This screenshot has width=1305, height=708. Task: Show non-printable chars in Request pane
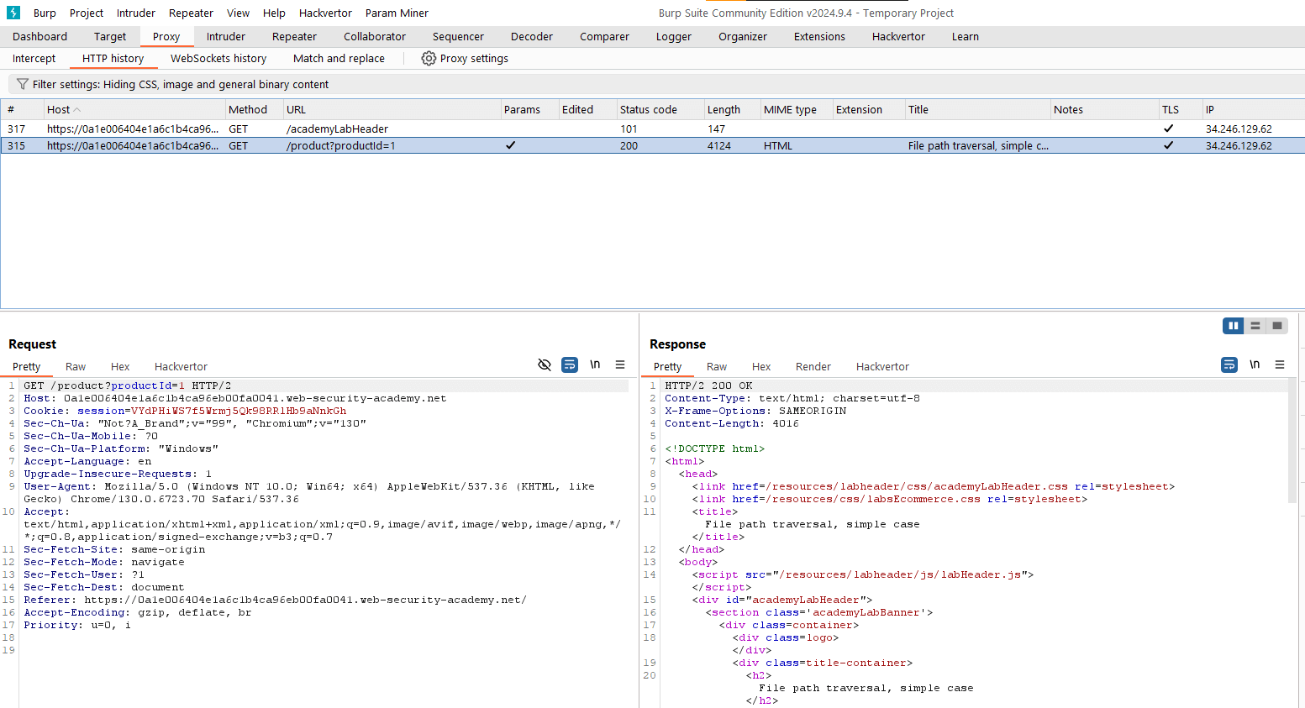click(595, 364)
